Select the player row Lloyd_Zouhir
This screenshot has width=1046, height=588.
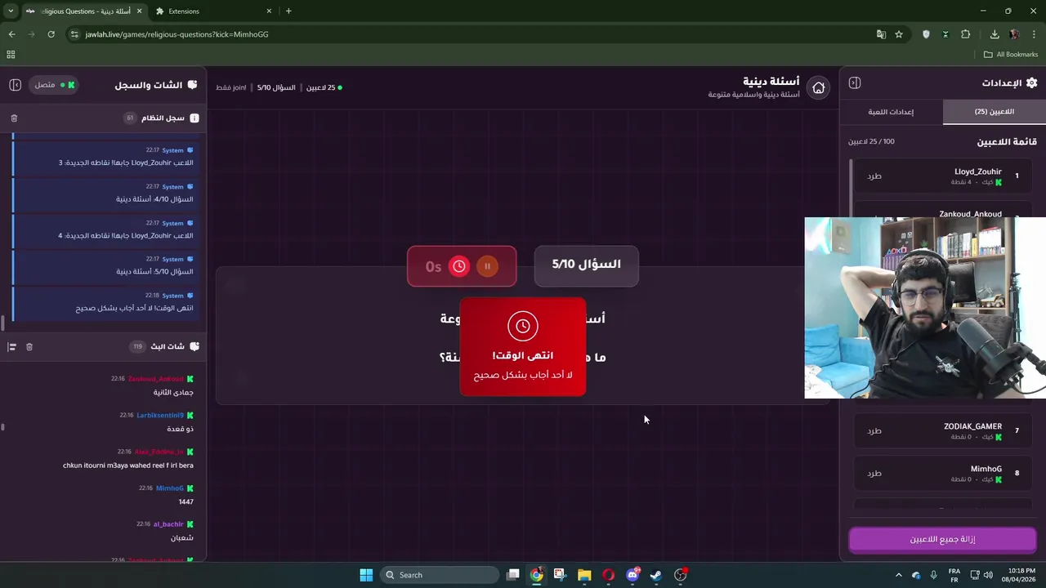click(x=943, y=176)
